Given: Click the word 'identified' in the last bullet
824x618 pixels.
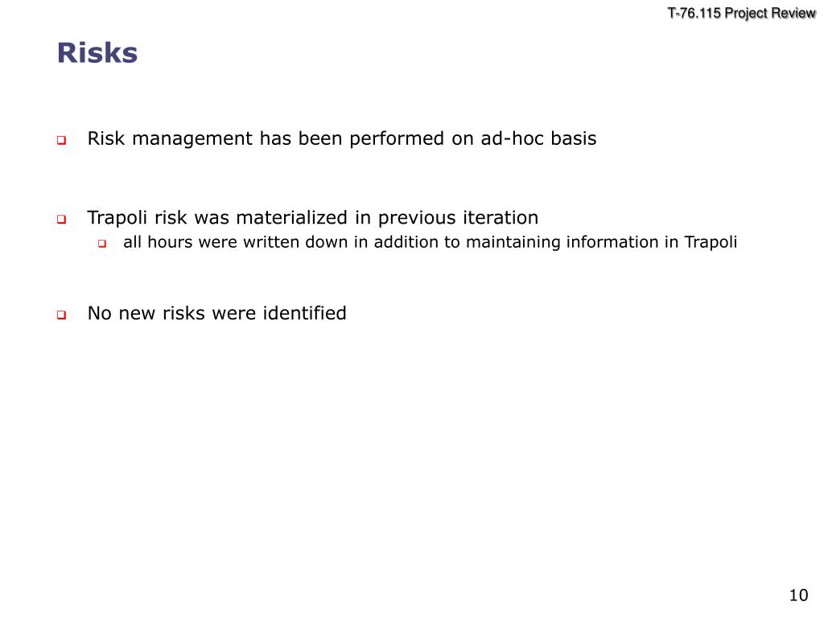Looking at the screenshot, I should point(304,313).
